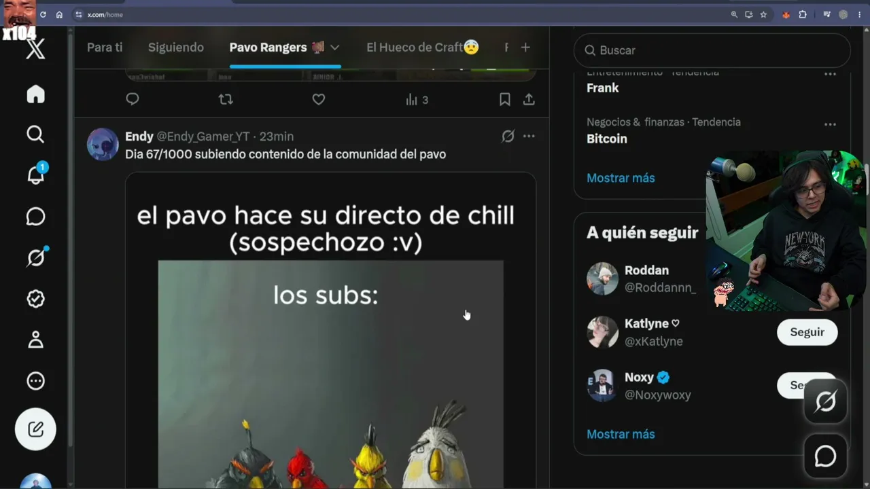Reply to the post above Endy's

pyautogui.click(x=133, y=100)
